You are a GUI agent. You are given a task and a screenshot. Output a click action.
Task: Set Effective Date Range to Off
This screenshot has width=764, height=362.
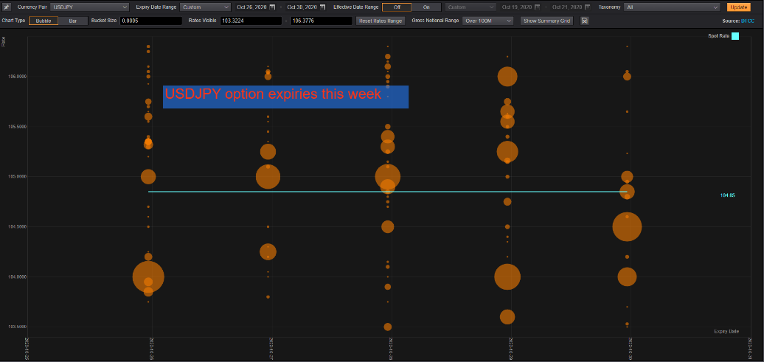(x=397, y=7)
